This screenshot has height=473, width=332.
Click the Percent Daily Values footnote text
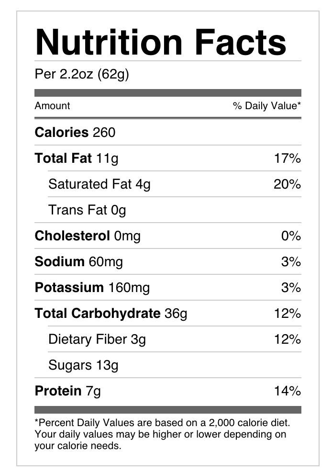pyautogui.click(x=163, y=435)
